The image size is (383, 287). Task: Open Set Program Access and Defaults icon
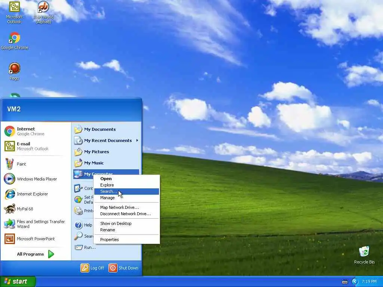coord(78,200)
